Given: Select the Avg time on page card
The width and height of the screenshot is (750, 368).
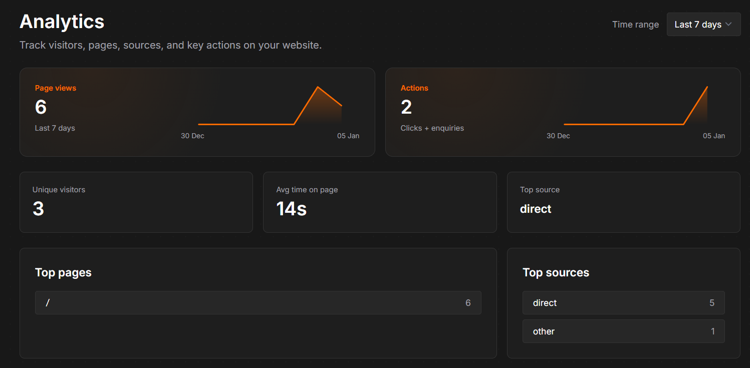Looking at the screenshot, I should coord(379,202).
